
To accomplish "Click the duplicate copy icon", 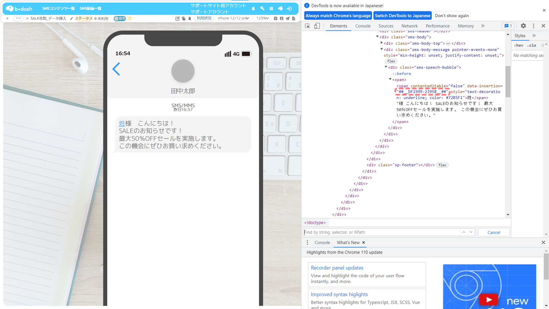I will click(184, 18).
